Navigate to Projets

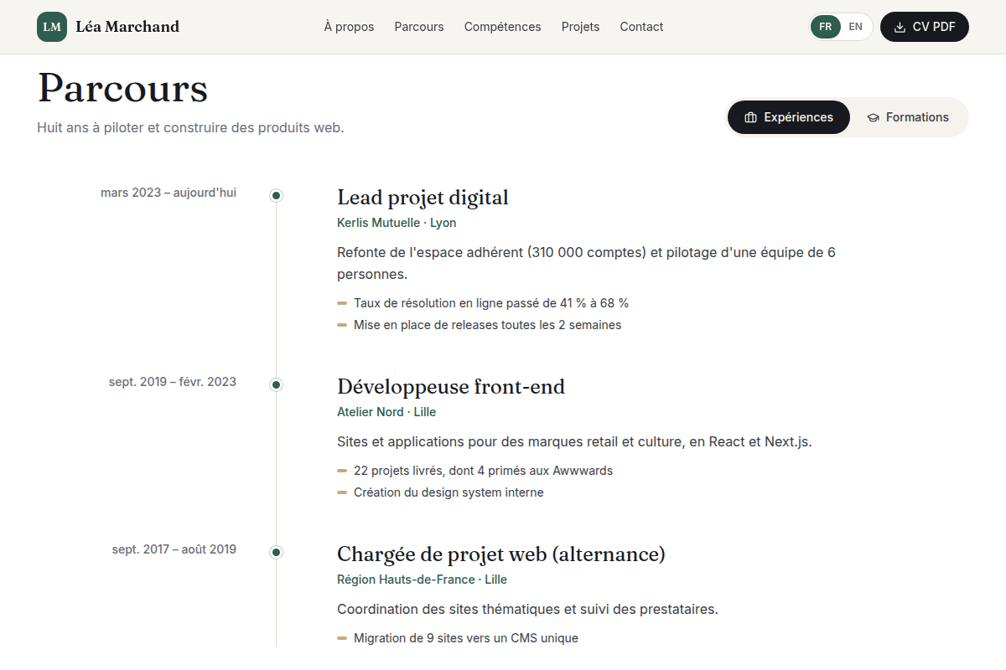click(x=580, y=27)
